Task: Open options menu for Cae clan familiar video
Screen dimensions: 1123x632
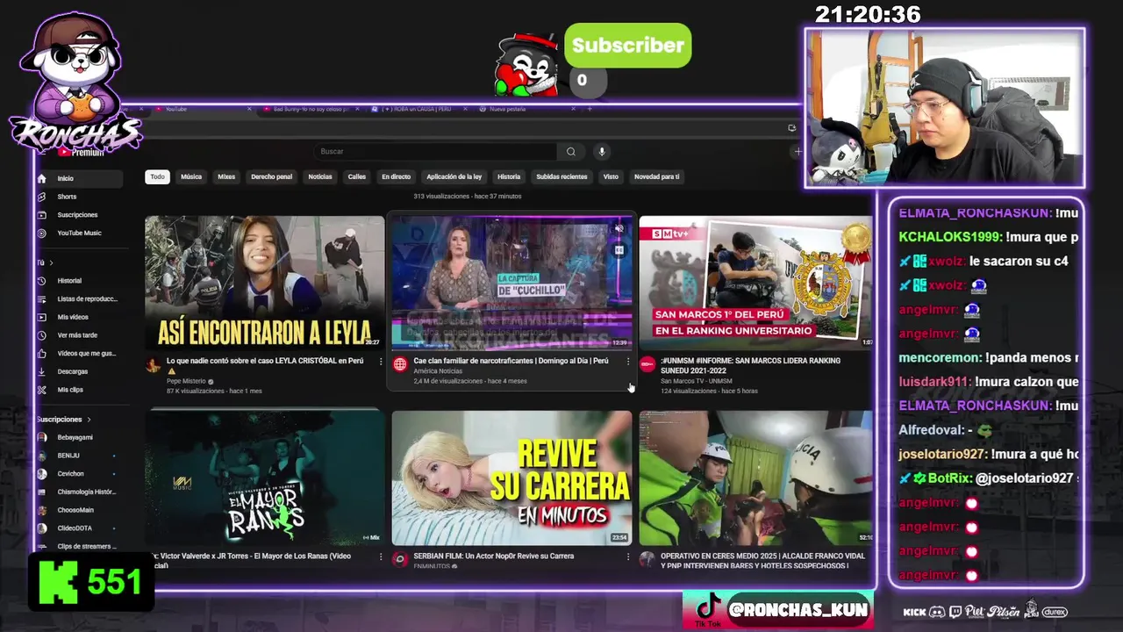Action: coord(627,361)
